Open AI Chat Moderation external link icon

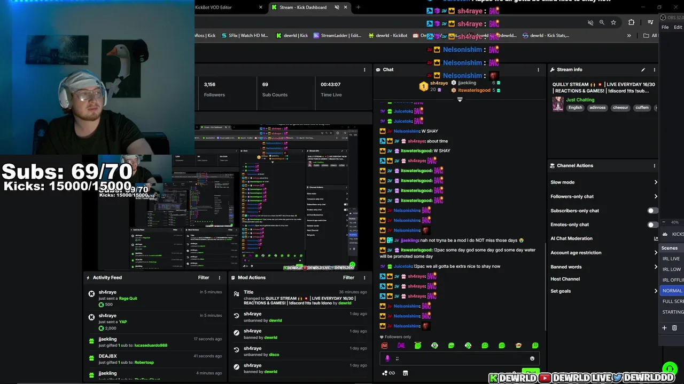[656, 238]
